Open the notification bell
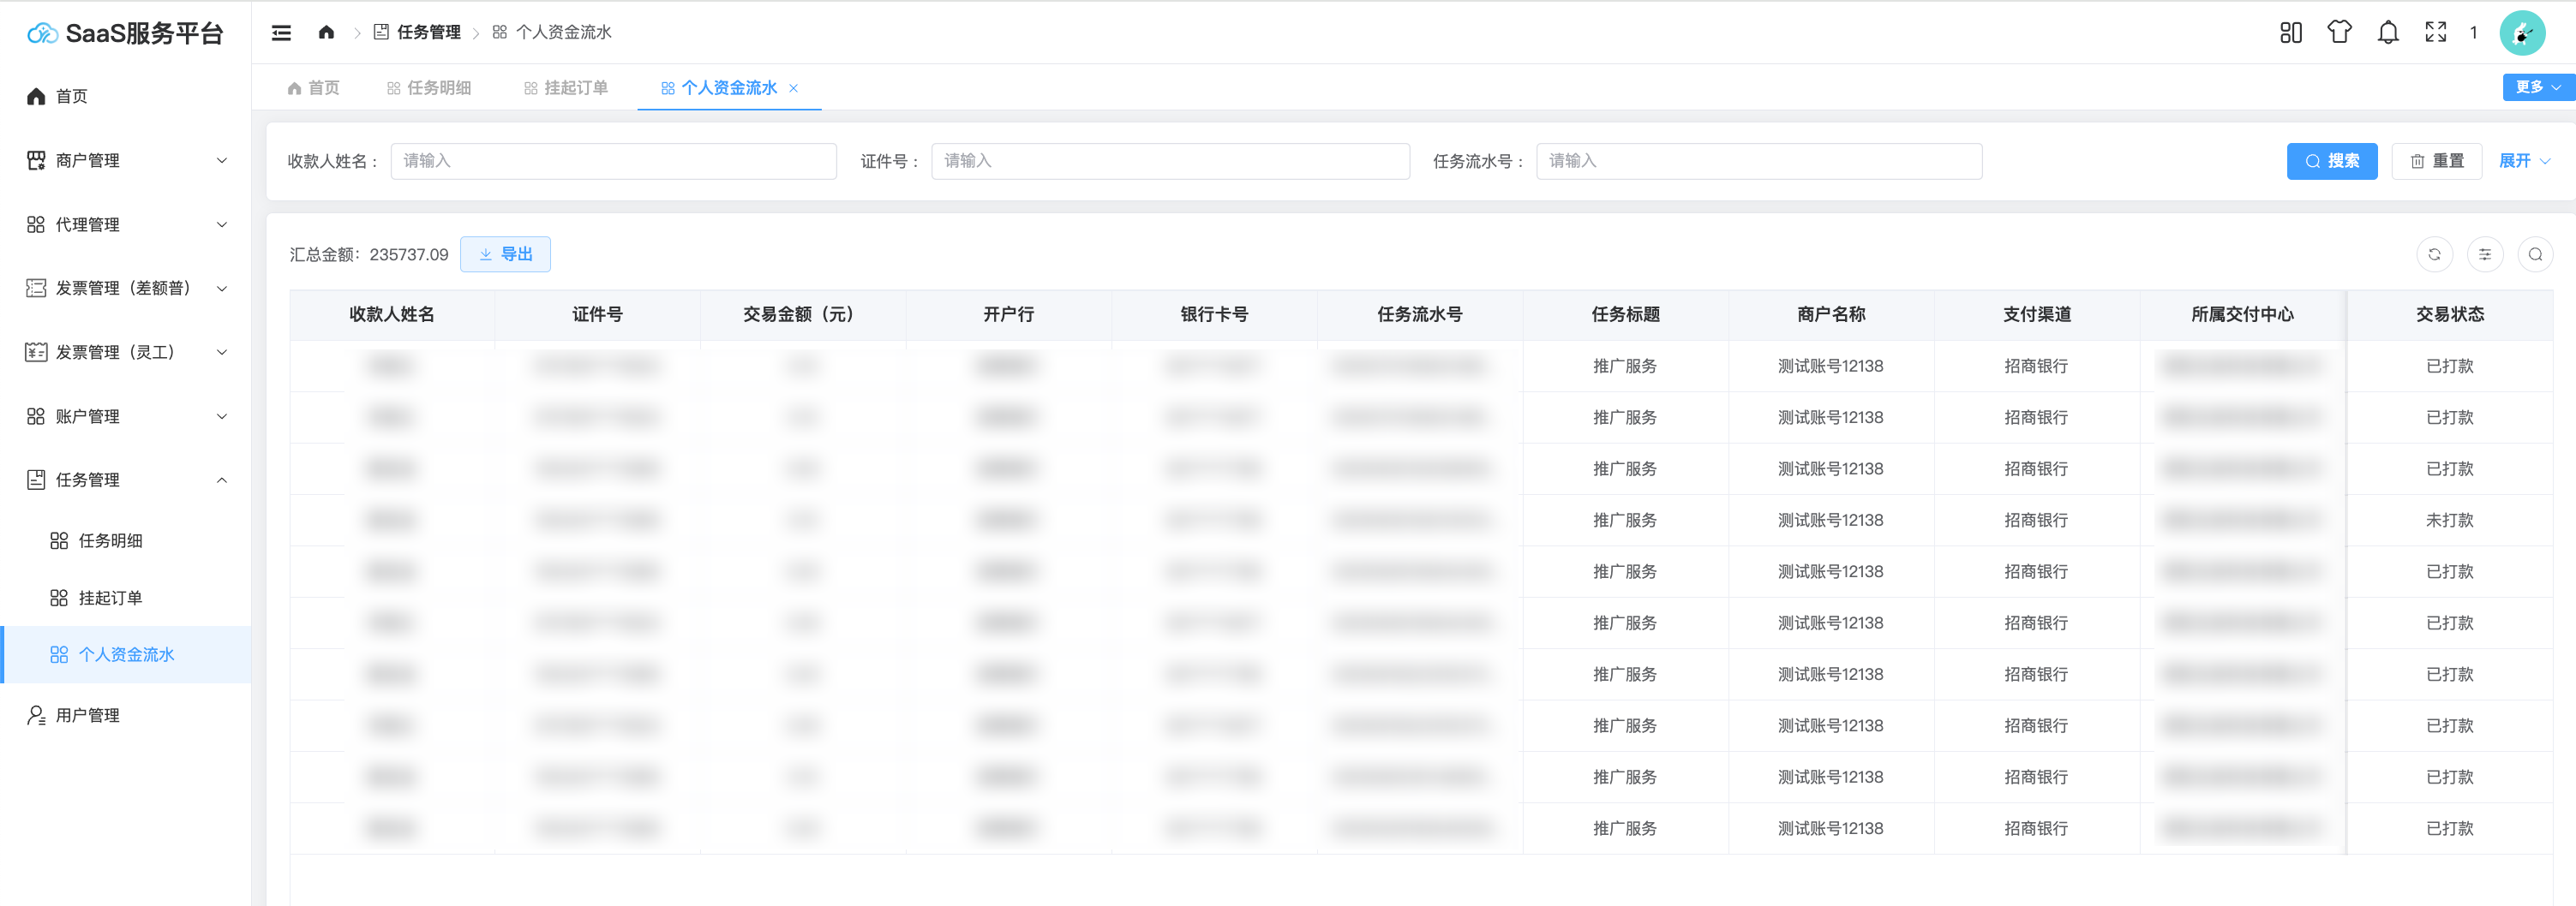Screen dimensions: 2576x906 tap(2387, 33)
